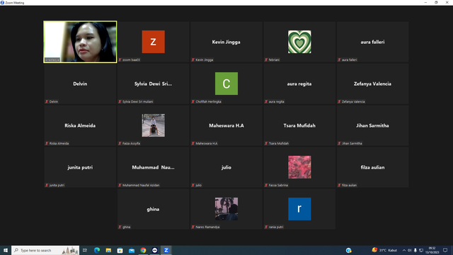
Task: Click muted mic icon by Zefanya Valencia label
Action: pos(339,101)
